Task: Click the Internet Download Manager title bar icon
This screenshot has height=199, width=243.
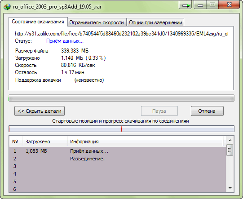Action: 7,7
